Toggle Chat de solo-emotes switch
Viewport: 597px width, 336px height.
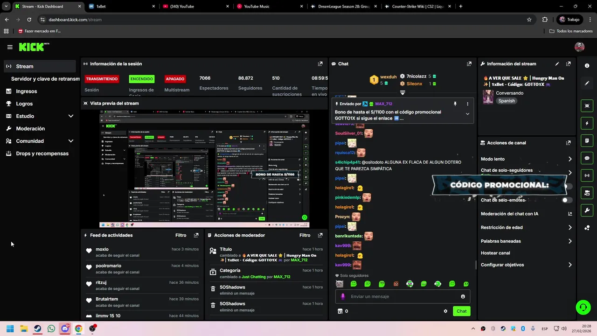pyautogui.click(x=567, y=200)
